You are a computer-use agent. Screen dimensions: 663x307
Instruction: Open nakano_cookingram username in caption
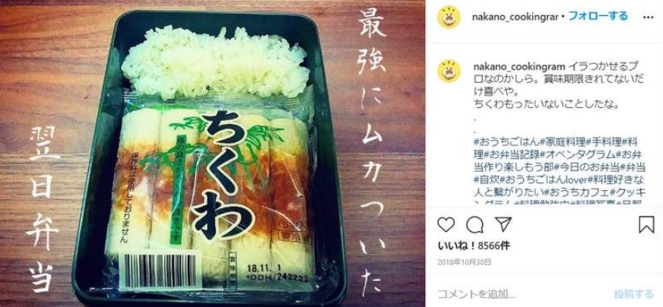click(x=518, y=68)
